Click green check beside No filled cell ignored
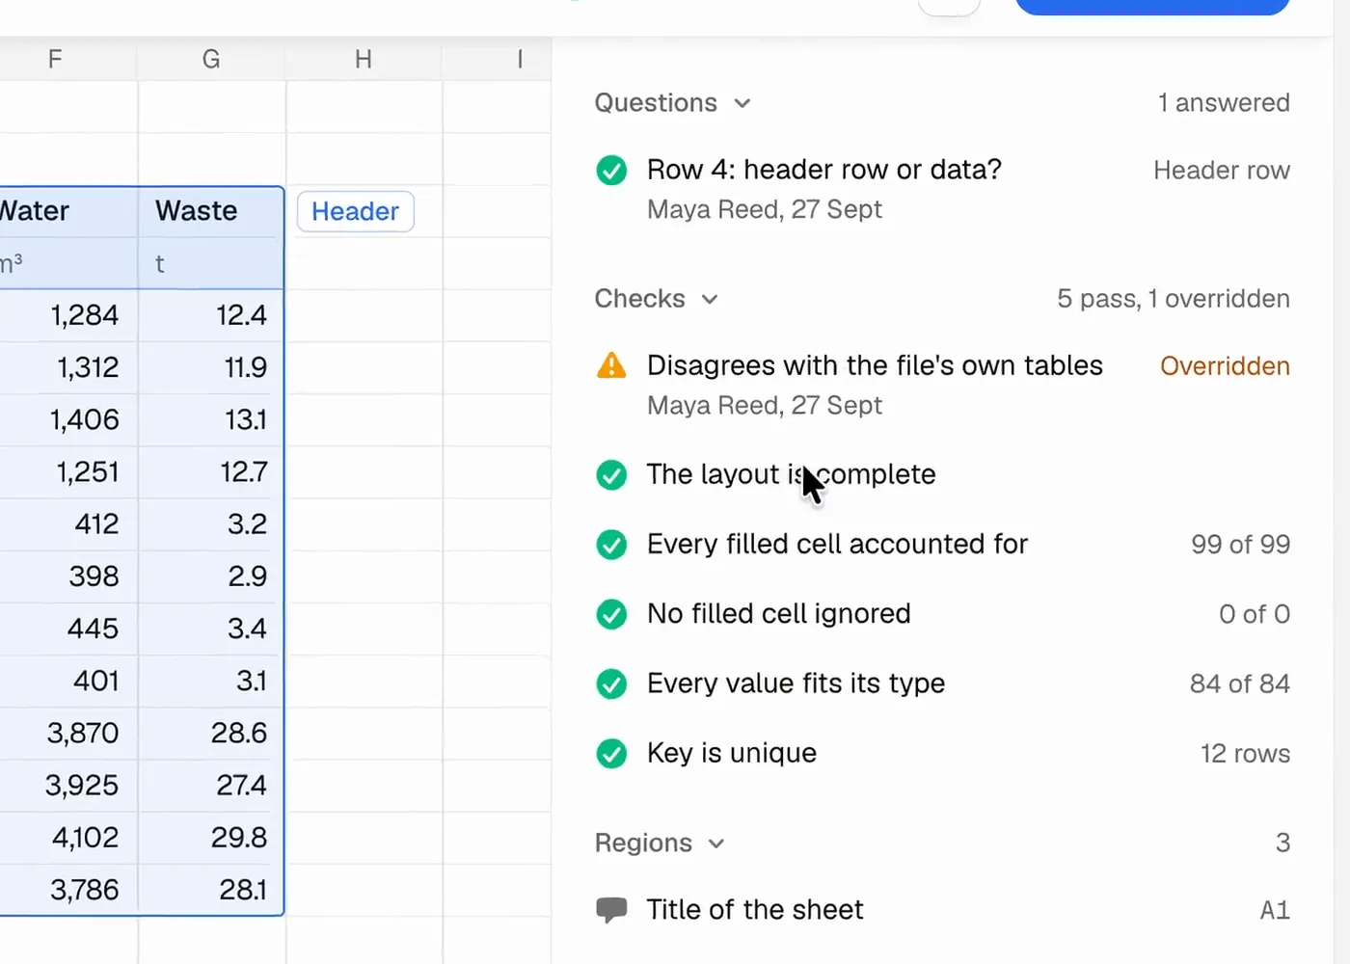The image size is (1350, 964). [611, 614]
